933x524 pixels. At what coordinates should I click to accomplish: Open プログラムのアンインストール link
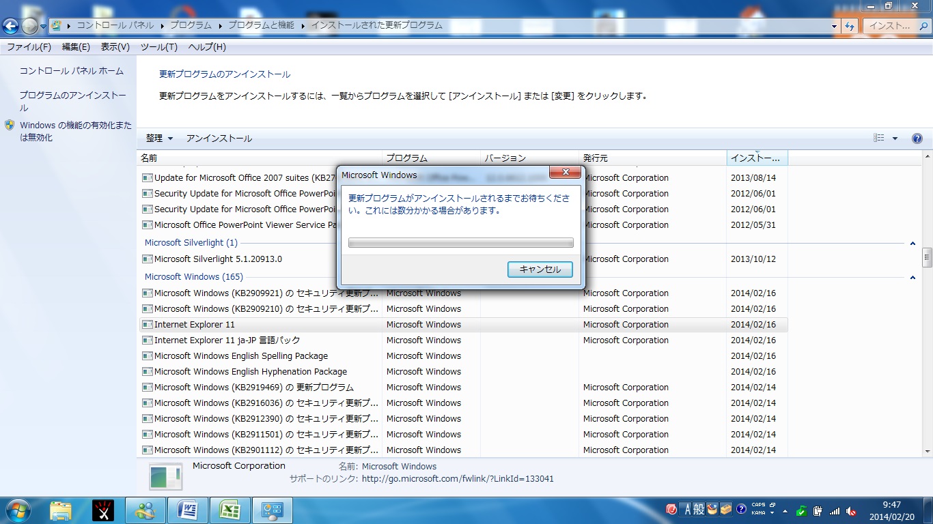(x=72, y=102)
